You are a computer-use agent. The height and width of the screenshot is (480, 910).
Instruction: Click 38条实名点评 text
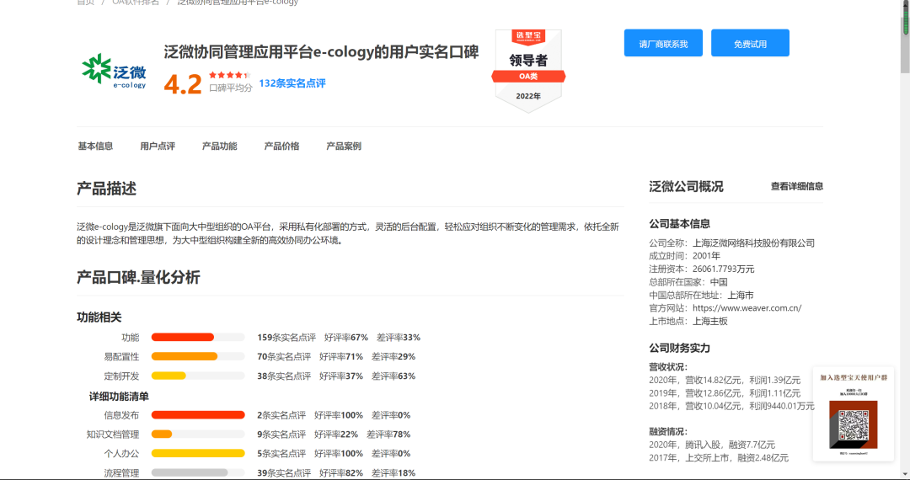click(284, 376)
